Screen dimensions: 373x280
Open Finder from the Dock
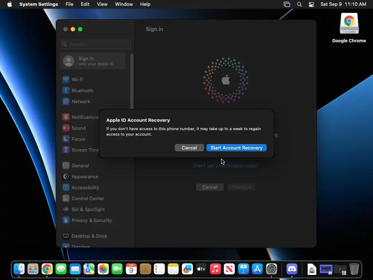click(19, 269)
